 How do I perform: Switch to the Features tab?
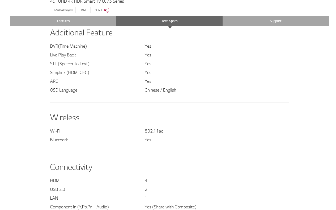[63, 21]
